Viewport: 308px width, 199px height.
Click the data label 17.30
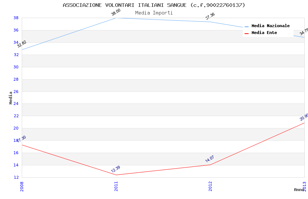[22, 139]
